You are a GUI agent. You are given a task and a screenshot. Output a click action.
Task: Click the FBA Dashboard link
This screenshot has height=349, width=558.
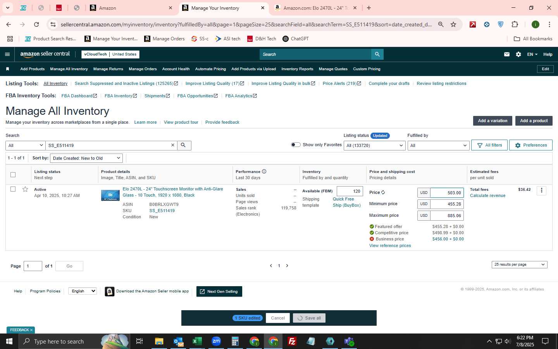pos(79,96)
